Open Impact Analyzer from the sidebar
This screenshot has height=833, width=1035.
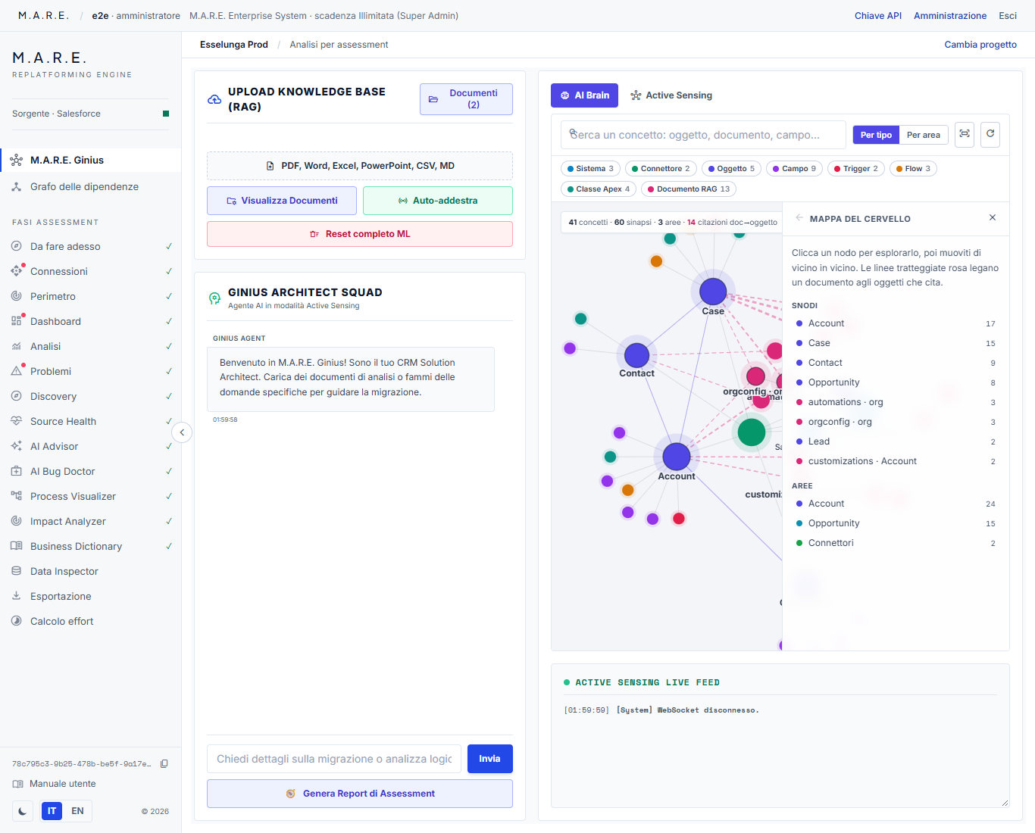coord(91,521)
